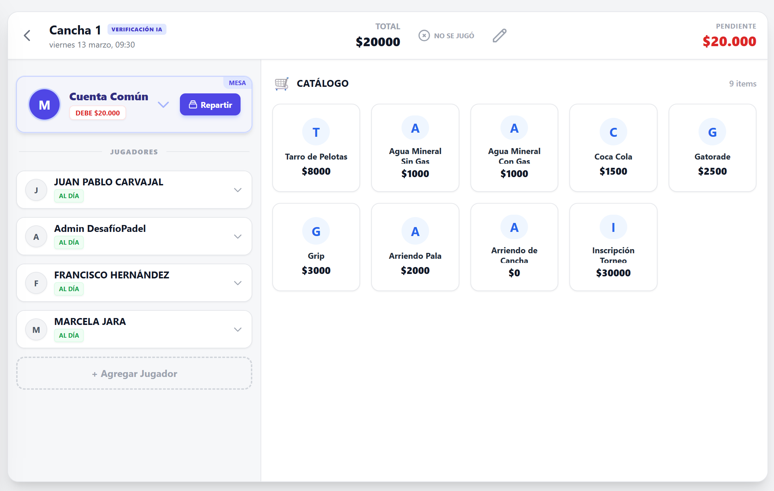Add Grip product from catalog
This screenshot has height=491, width=774.
tap(316, 247)
